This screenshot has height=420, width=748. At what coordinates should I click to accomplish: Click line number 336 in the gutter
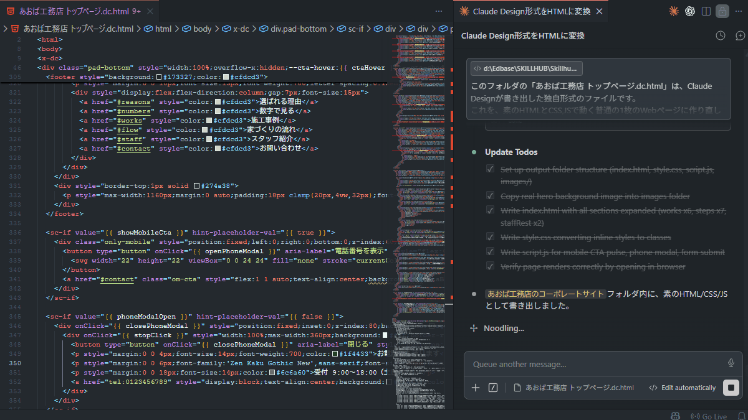point(16,232)
